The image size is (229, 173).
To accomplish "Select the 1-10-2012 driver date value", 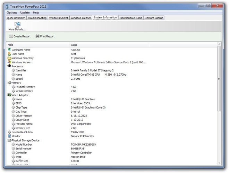I will [x=77, y=120].
